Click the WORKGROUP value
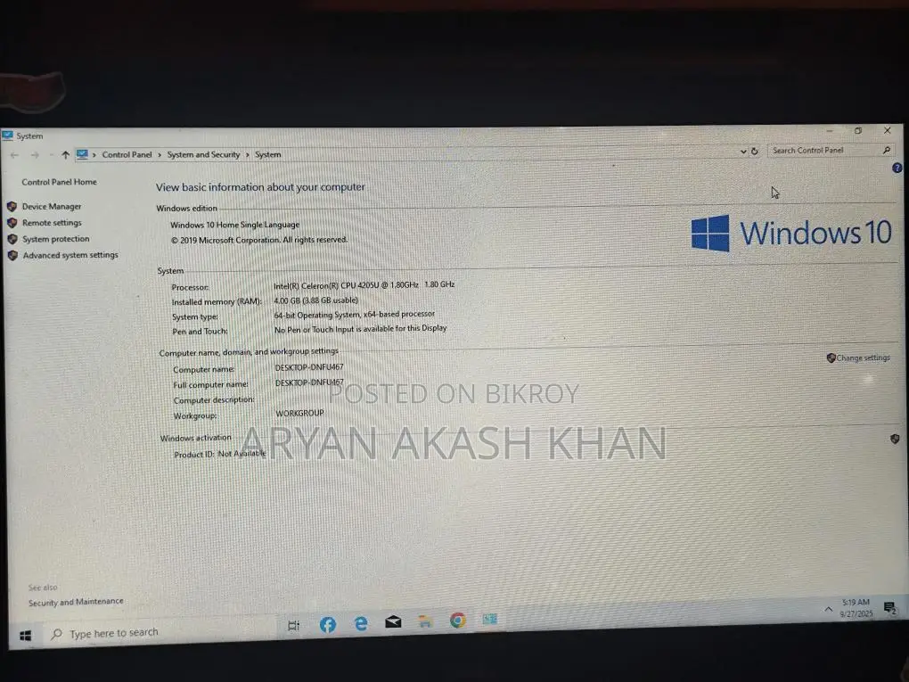 [299, 414]
